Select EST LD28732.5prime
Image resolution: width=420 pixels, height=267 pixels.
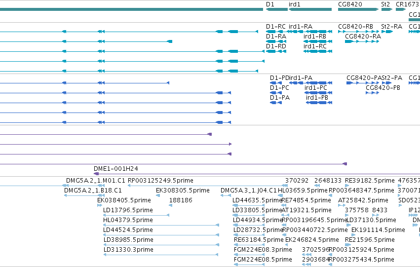pos(249,235)
